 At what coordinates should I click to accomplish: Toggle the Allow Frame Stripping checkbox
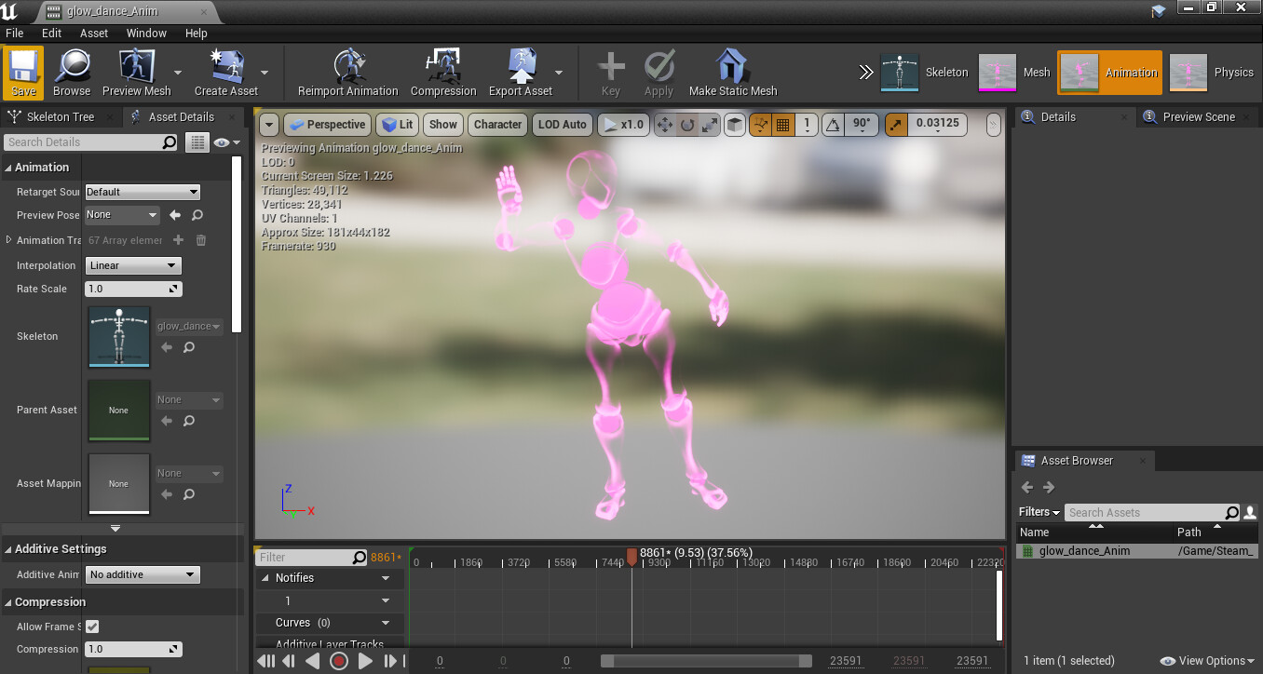click(x=92, y=627)
